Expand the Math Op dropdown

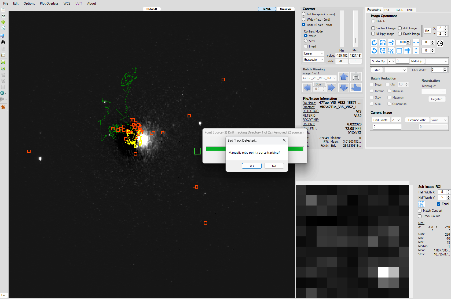coord(437,61)
